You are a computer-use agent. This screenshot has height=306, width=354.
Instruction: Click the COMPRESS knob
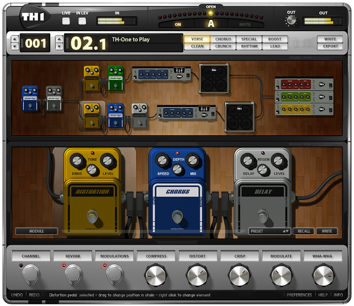point(156,276)
